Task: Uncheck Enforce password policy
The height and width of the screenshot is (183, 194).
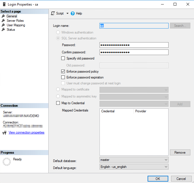Action: 63,72
